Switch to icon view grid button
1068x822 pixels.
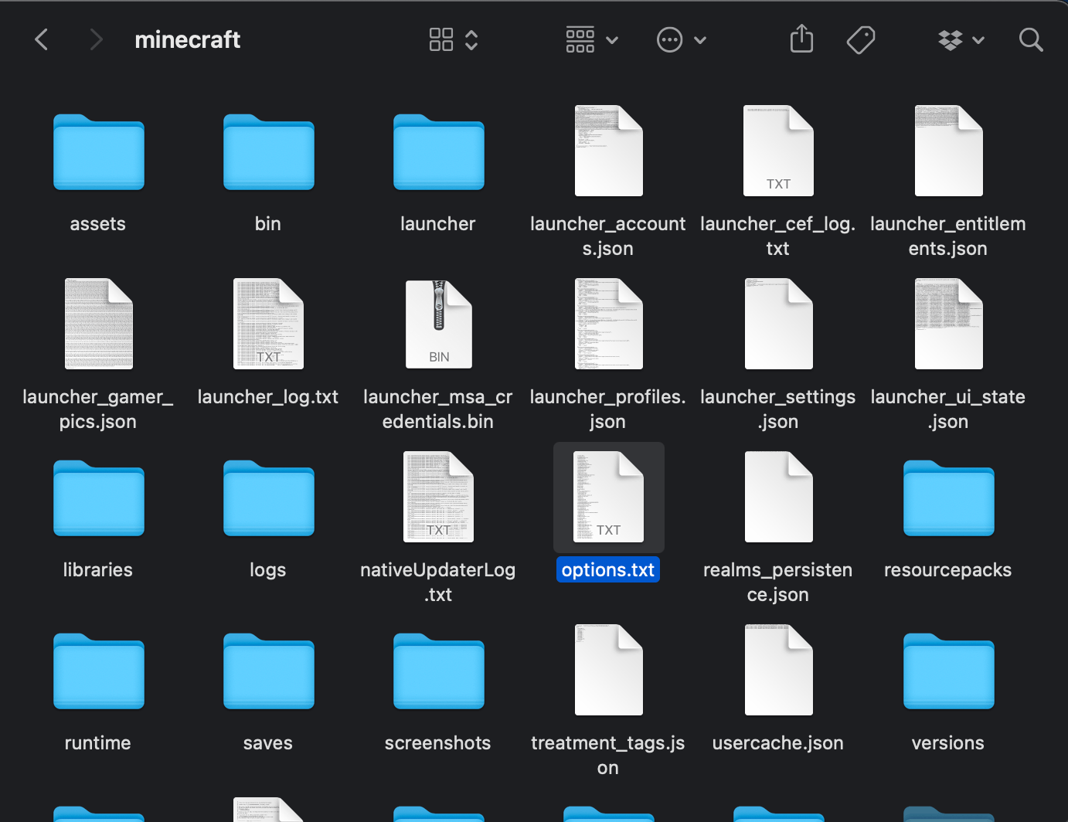pos(441,39)
